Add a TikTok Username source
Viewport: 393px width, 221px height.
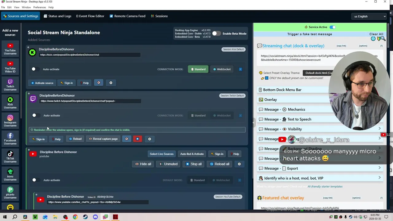point(10,157)
